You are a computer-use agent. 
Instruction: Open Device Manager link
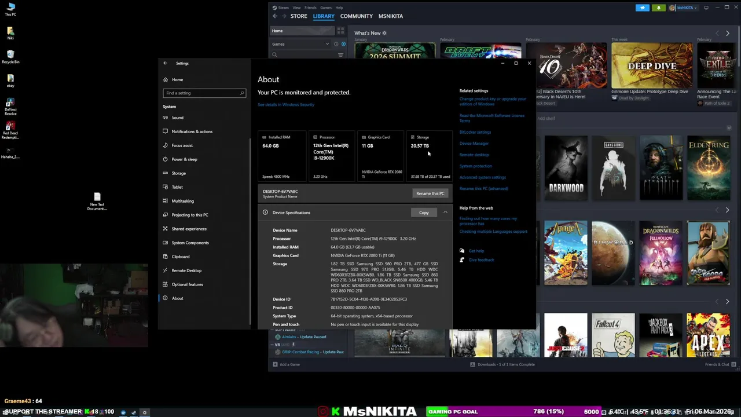tap(474, 144)
